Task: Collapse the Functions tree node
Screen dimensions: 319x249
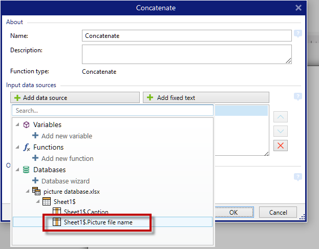Action: (x=18, y=148)
